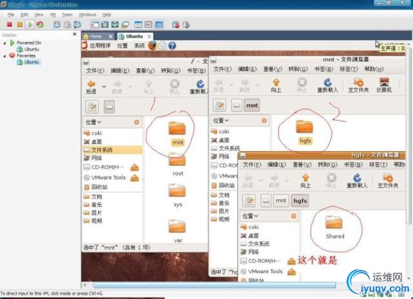
Task: Collapse the Powered On tree node
Action: (x=5, y=43)
